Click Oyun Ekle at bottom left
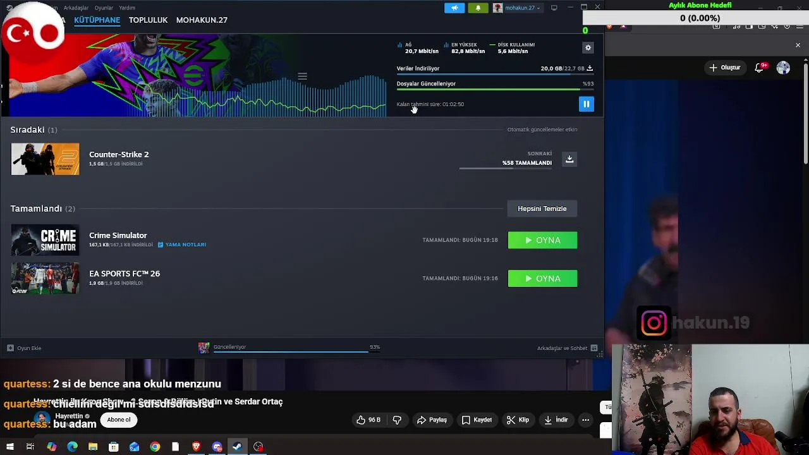809x455 pixels. [x=24, y=348]
